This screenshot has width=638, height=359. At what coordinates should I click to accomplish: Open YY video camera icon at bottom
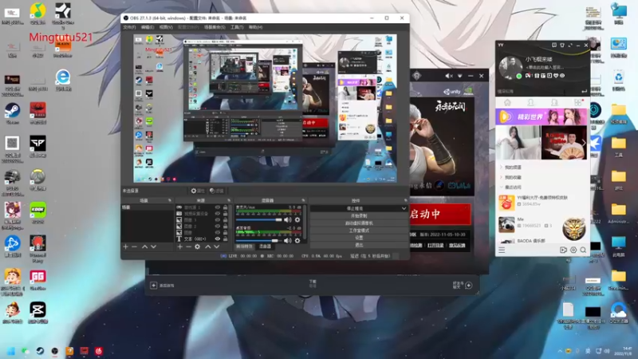click(x=563, y=250)
